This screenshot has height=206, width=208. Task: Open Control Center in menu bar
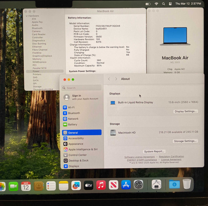point(170,4)
